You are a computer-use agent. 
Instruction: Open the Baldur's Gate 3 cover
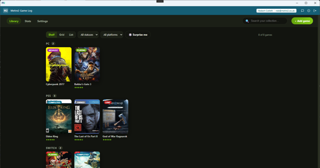click(87, 64)
